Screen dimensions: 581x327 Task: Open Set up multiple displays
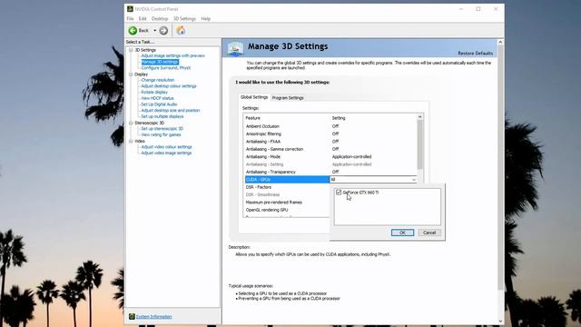point(162,116)
